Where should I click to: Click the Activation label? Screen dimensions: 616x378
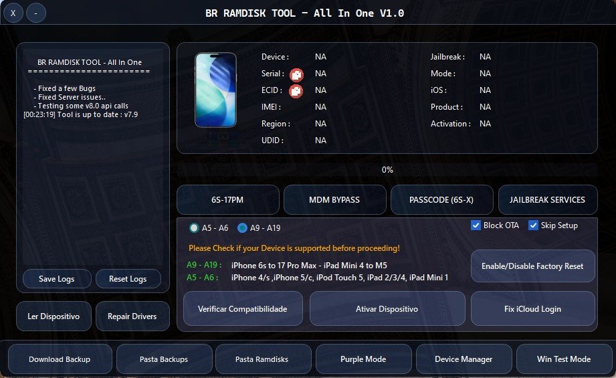coord(451,123)
